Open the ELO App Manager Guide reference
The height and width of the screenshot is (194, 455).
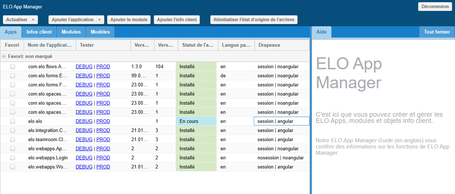pyautogui.click(x=362, y=140)
